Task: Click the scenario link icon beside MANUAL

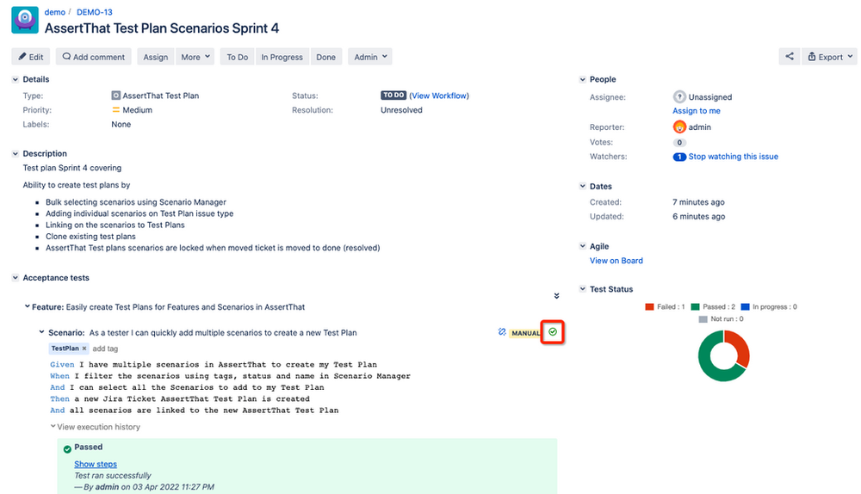Action: click(x=502, y=332)
